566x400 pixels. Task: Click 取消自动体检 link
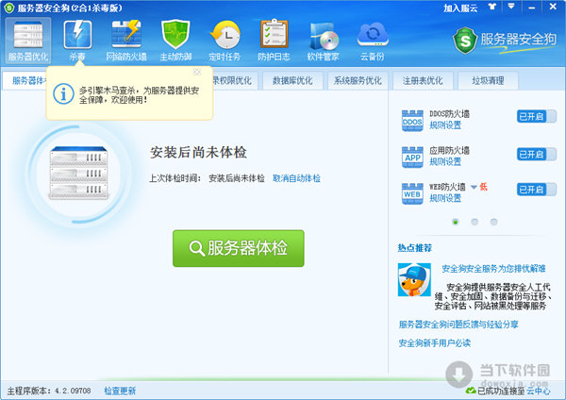click(x=296, y=178)
